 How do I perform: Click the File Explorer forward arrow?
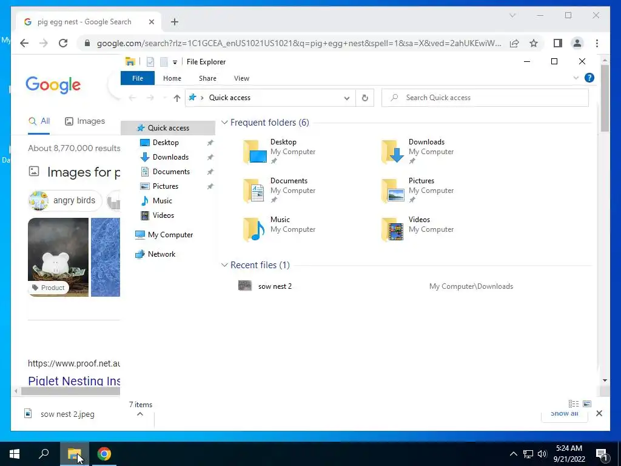click(150, 98)
